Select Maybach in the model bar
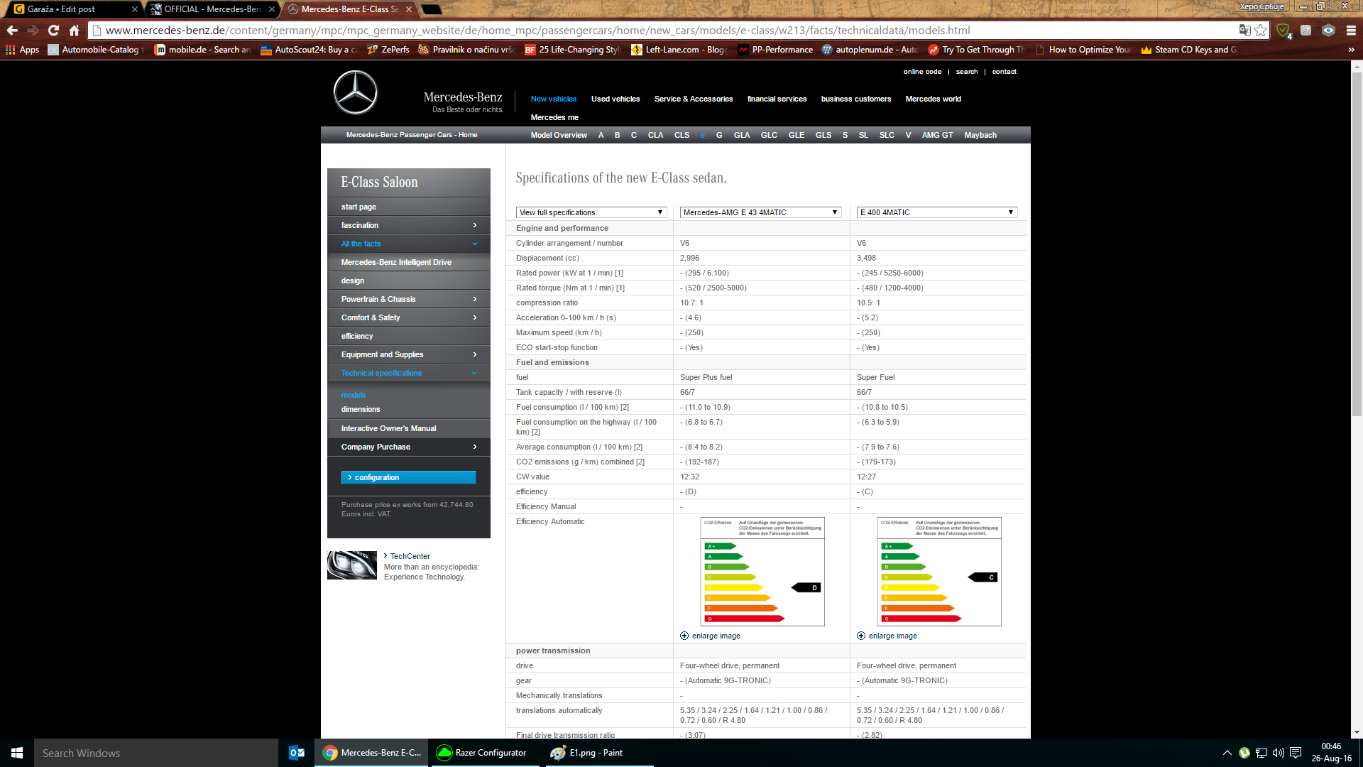 (980, 135)
